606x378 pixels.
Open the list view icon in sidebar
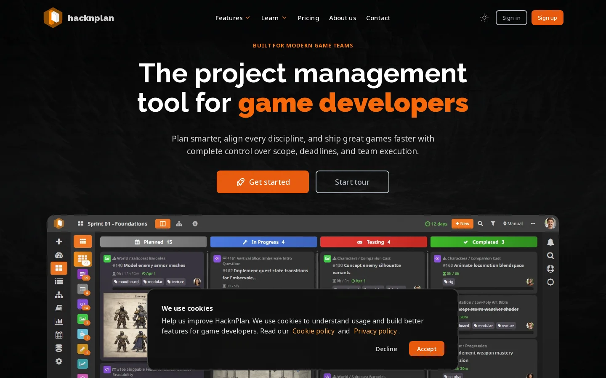[59, 281]
